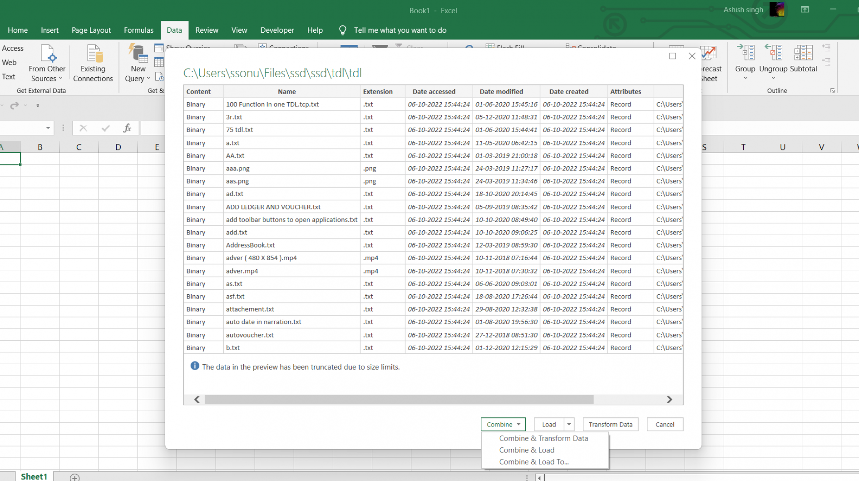Expand the Name Box dropdown
The width and height of the screenshot is (859, 481).
(x=48, y=128)
